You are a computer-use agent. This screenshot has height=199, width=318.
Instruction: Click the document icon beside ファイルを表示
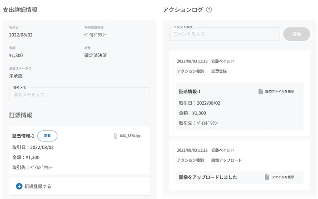click(267, 177)
